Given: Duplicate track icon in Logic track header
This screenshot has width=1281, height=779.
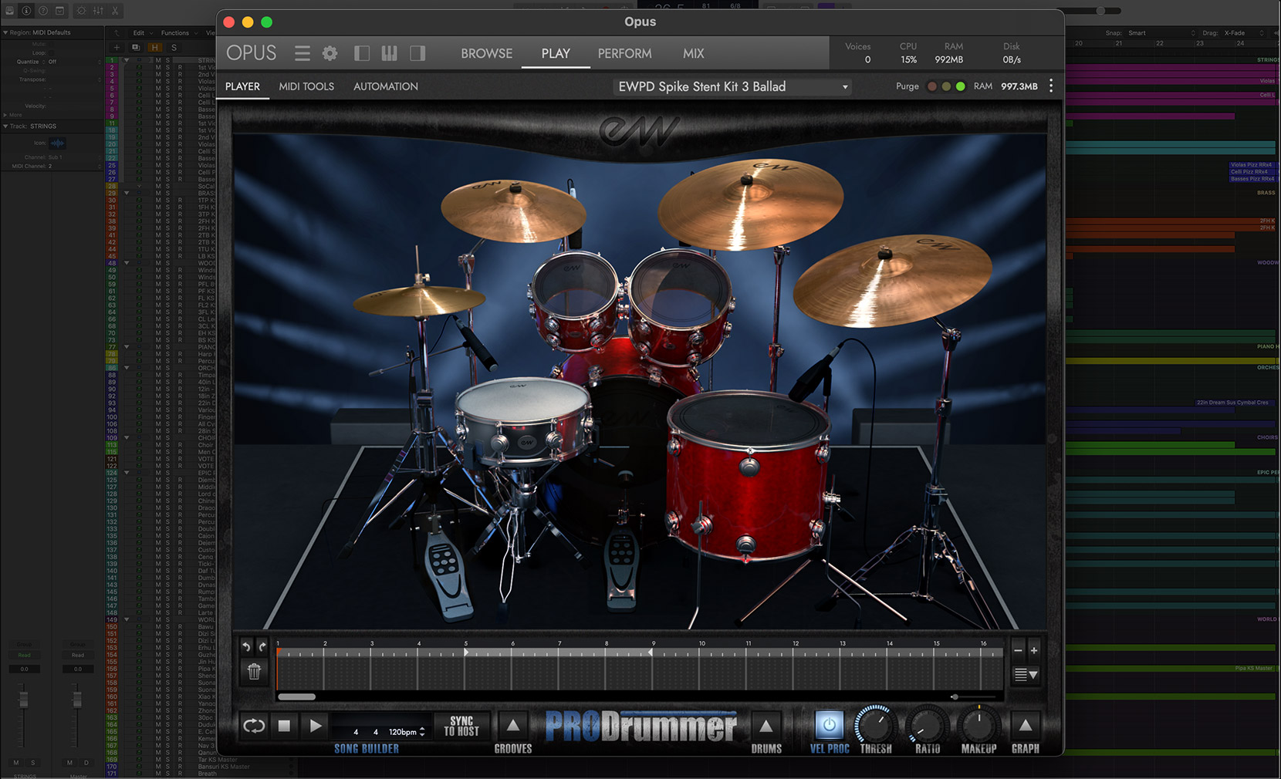Looking at the screenshot, I should coord(135,47).
